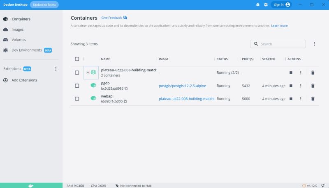The image size is (329, 188).
Task: Check the plateau-uc22-008 stack checkbox
Action: [x=77, y=72]
